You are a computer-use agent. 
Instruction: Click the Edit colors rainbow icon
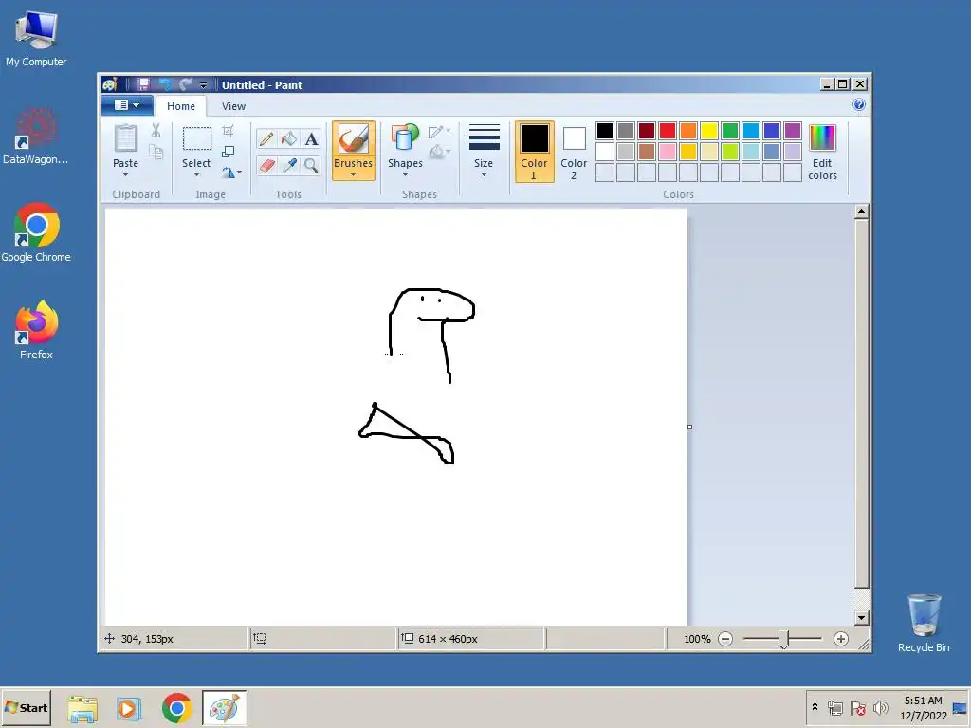(822, 137)
